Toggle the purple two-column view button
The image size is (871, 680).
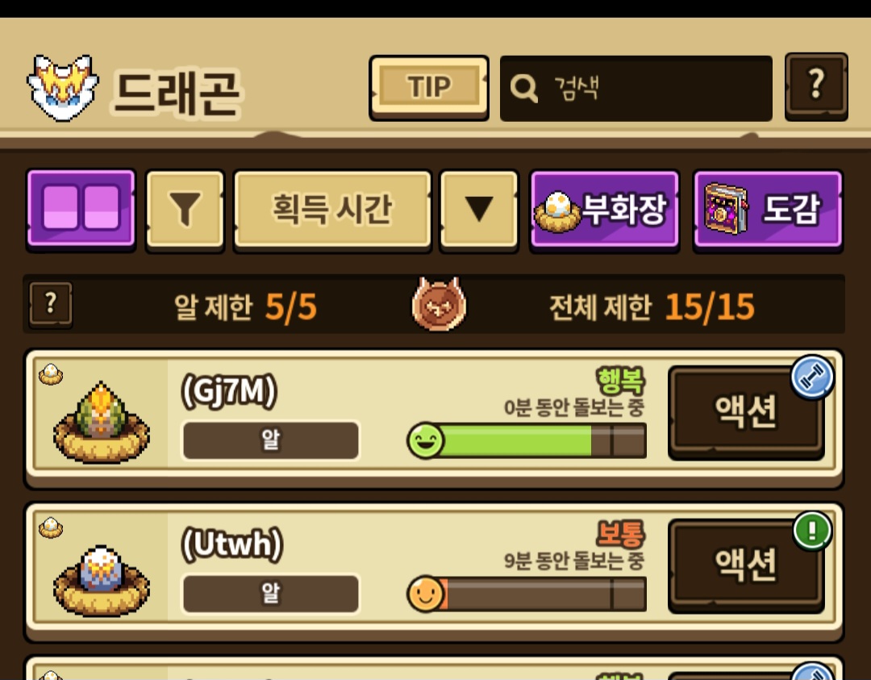coord(81,210)
